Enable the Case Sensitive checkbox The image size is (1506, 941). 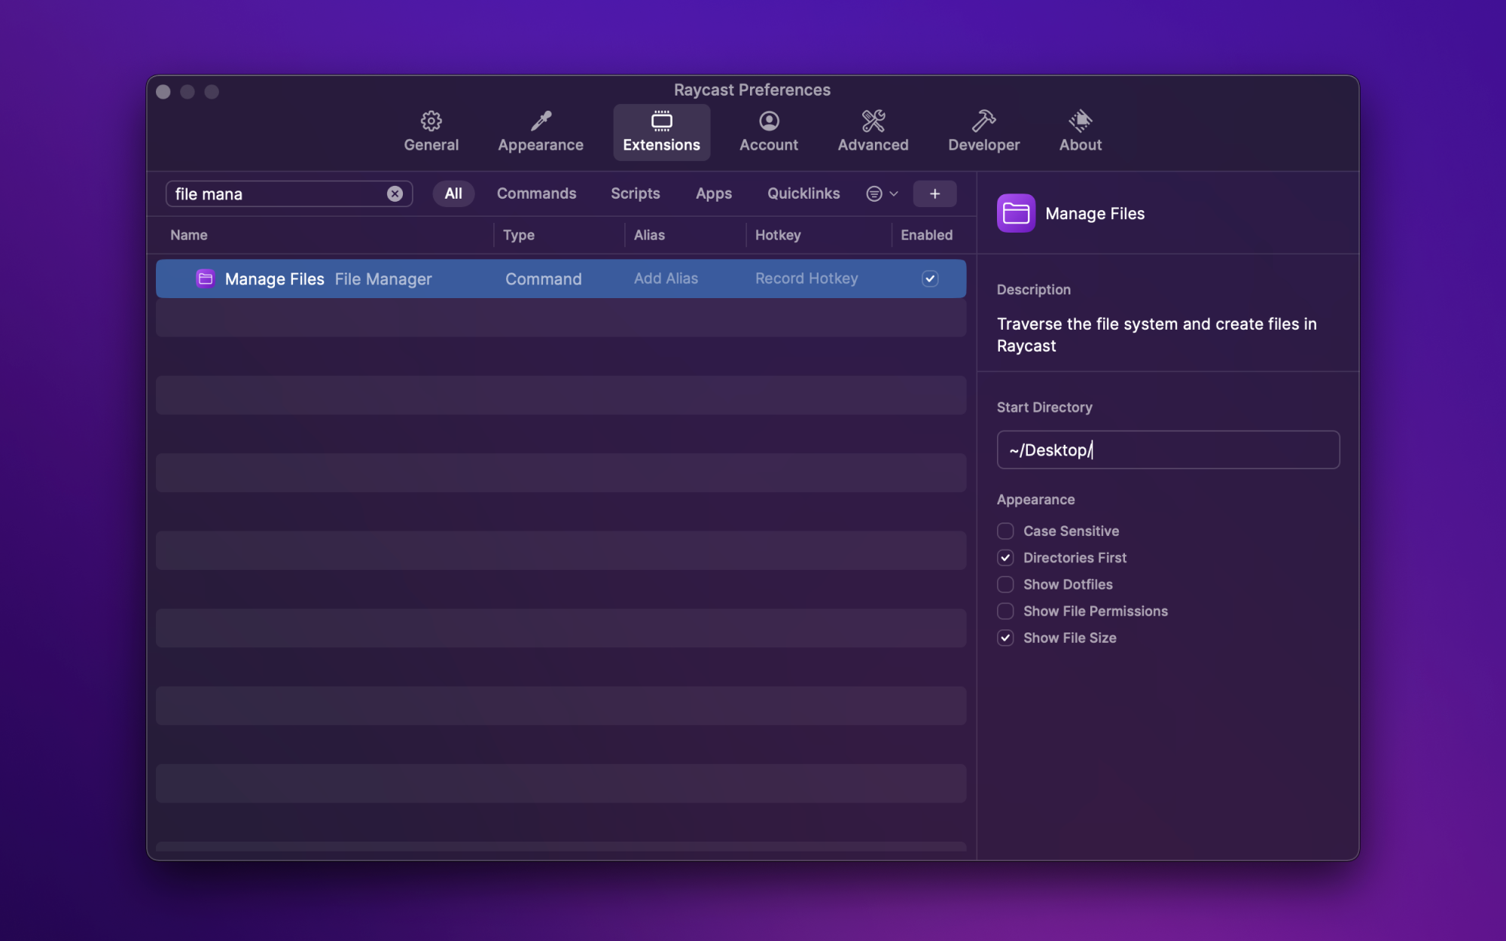[1005, 531]
